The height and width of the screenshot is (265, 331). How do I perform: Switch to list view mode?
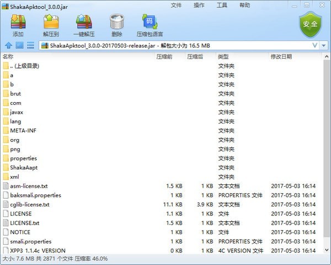tap(30, 45)
